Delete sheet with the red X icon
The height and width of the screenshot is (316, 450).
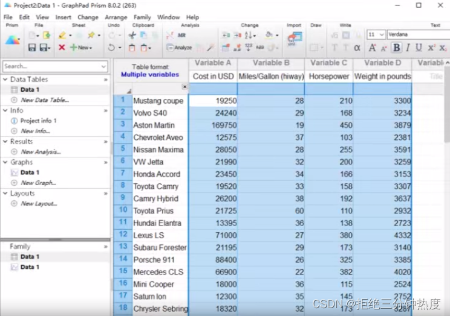click(62, 48)
